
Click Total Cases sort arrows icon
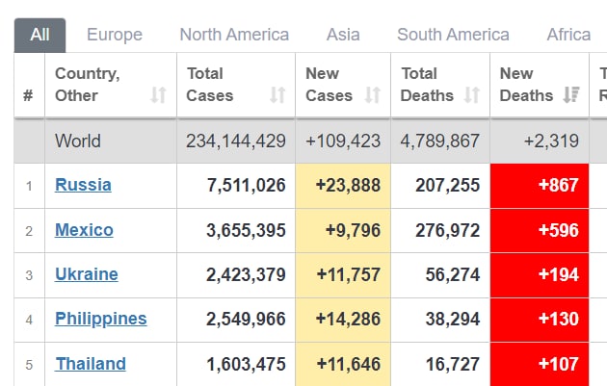(x=277, y=95)
